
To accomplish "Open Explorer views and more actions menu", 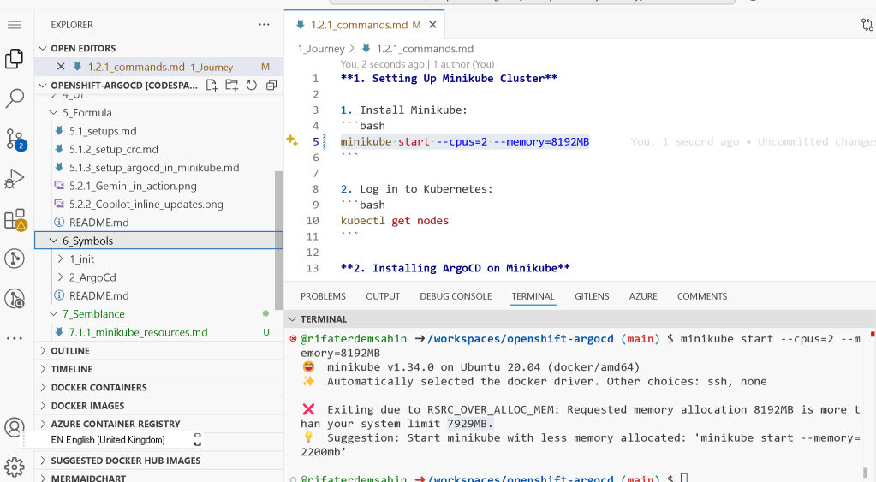I will (x=264, y=25).
